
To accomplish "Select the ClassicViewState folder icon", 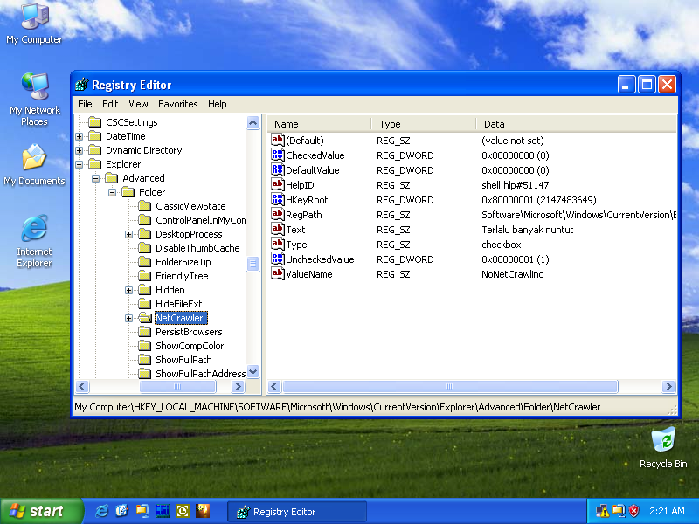I will click(x=144, y=206).
